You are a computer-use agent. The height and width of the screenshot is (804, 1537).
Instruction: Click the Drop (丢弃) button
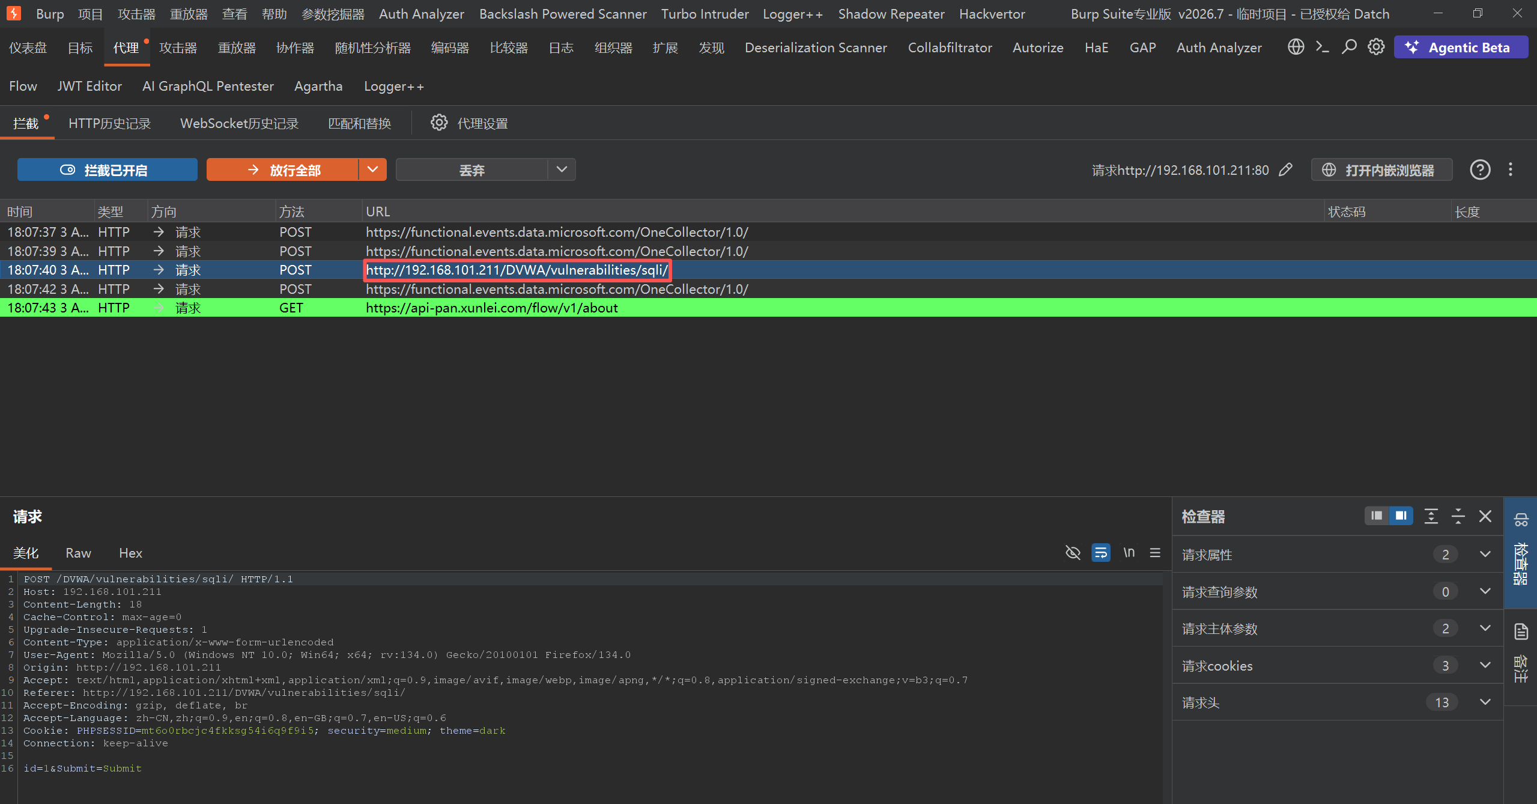(x=471, y=170)
